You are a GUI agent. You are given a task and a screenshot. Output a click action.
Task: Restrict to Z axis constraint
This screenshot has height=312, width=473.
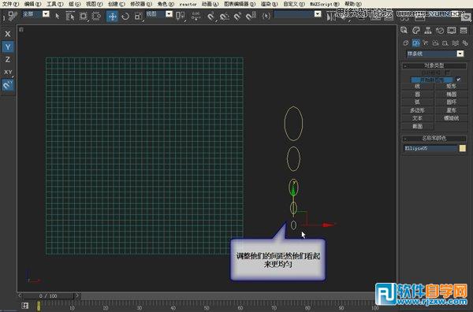tap(8, 59)
